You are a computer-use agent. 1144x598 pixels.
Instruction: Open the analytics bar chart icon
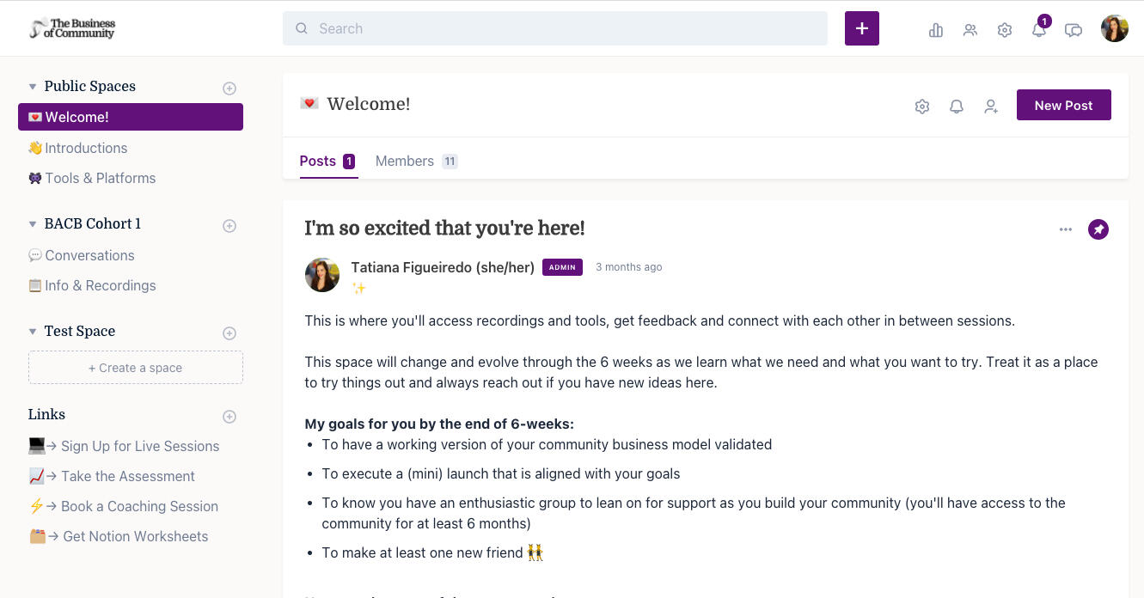tap(936, 30)
